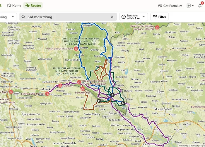Viewport: 205px width, 147px height.
Task: Click the route start marker near Murski Petrovci
Action: [123, 103]
